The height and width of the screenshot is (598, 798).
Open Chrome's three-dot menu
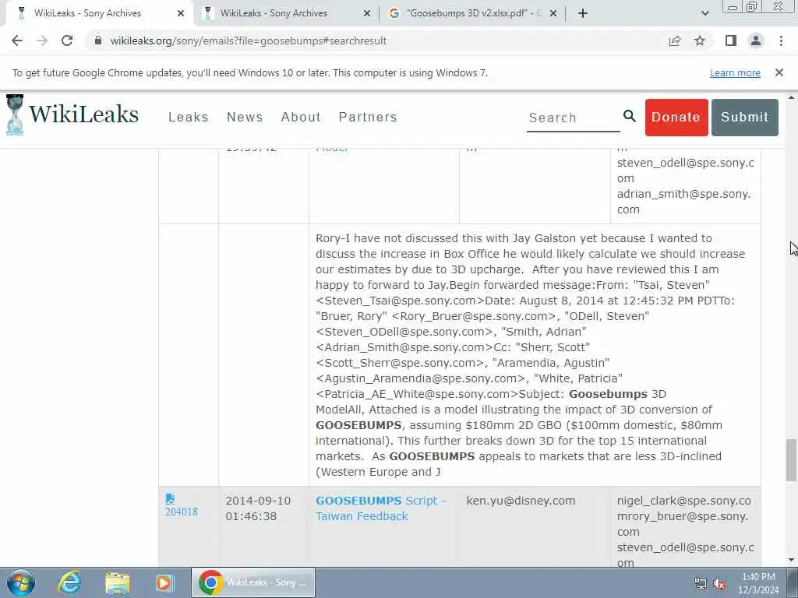point(781,40)
